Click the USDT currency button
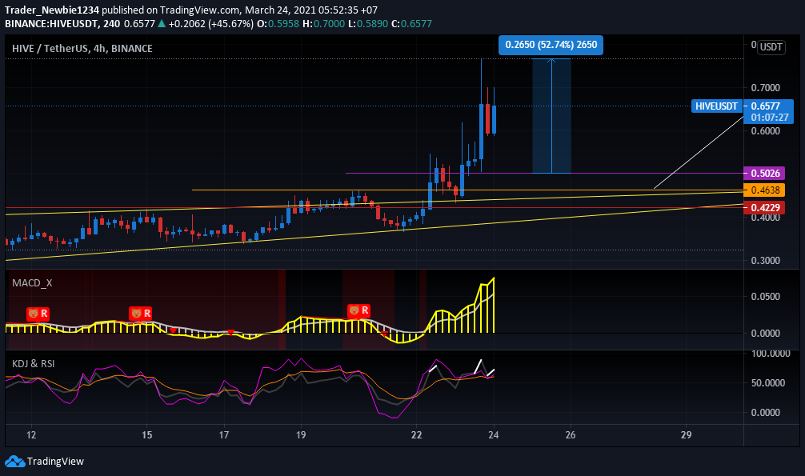This screenshot has height=476, width=805. click(771, 47)
